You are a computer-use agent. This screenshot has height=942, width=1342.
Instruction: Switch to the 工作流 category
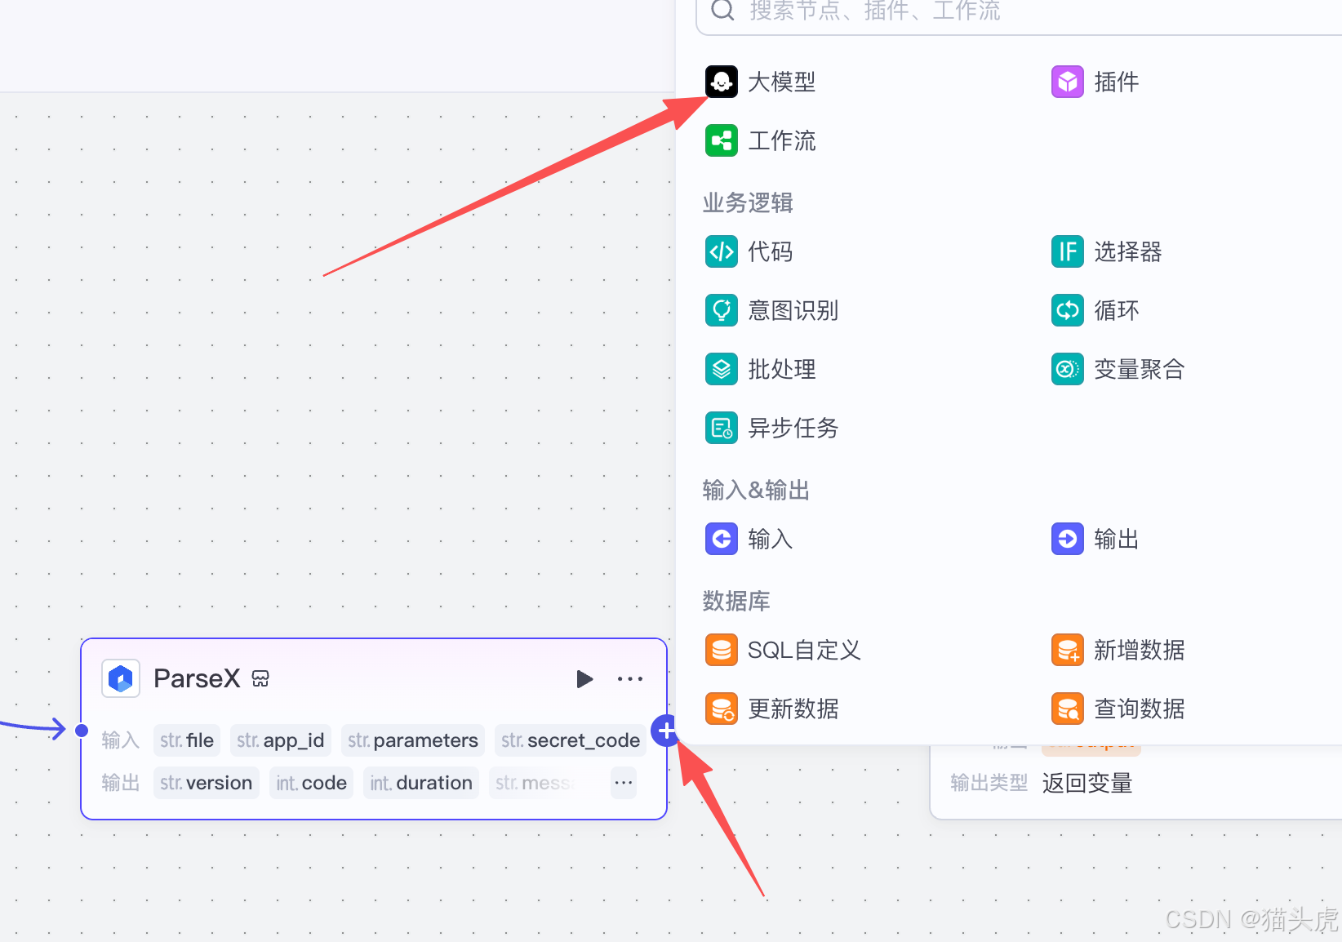[759, 140]
